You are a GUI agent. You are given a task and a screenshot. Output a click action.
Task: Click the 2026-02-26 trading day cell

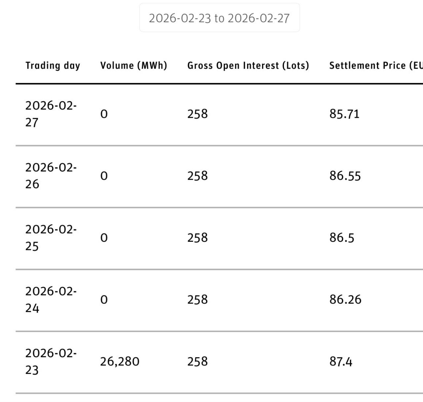point(51,176)
